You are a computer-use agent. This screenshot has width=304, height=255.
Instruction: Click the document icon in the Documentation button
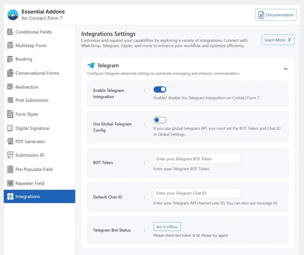261,15
